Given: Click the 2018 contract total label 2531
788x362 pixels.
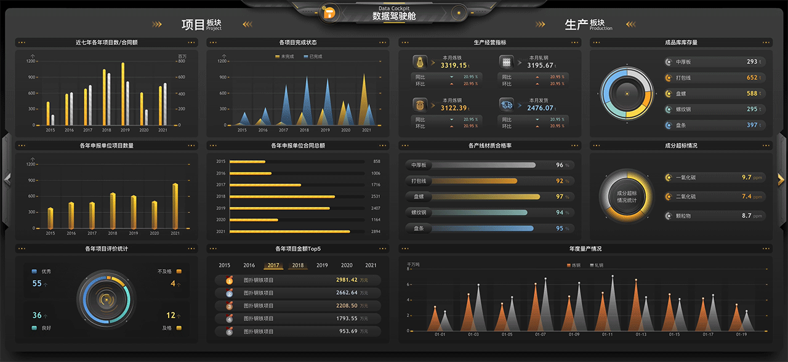Looking at the screenshot, I should click(376, 196).
